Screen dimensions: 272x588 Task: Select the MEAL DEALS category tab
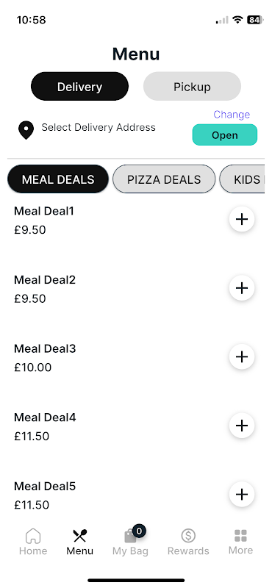58,179
